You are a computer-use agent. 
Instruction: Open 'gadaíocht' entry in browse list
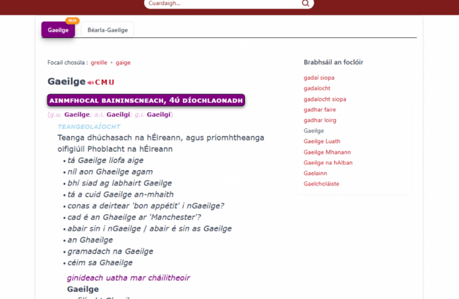(x=317, y=88)
